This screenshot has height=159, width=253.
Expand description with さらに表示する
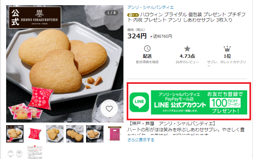141,140
